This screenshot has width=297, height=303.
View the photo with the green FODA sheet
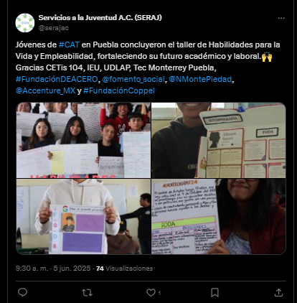(219, 216)
